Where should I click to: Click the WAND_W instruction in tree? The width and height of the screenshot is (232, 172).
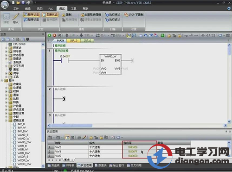[x=23, y=139]
